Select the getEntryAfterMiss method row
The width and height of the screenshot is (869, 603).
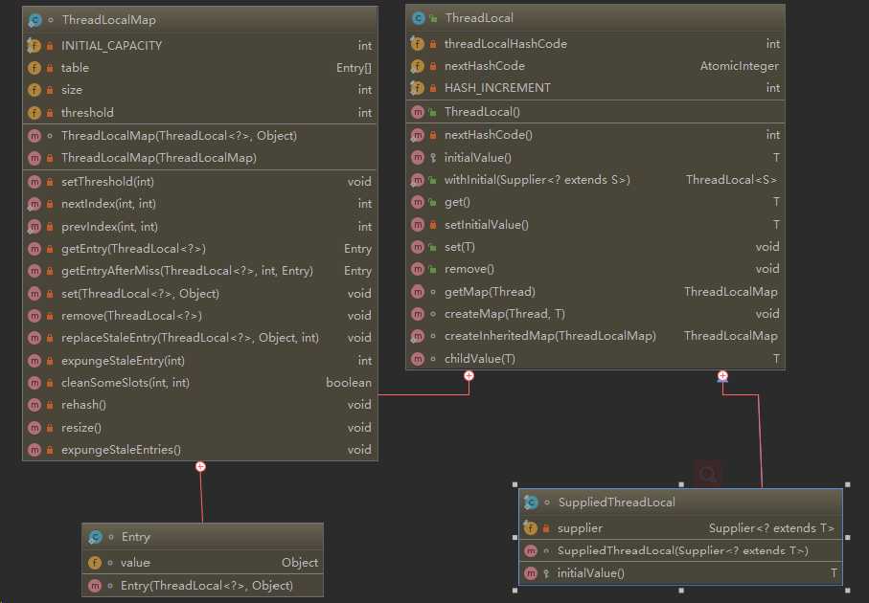click(x=200, y=271)
